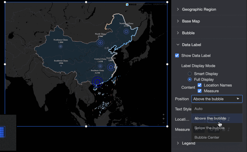Select the Smart Display radio button
Viewport: 247px width, 152px height.
[x=190, y=74]
